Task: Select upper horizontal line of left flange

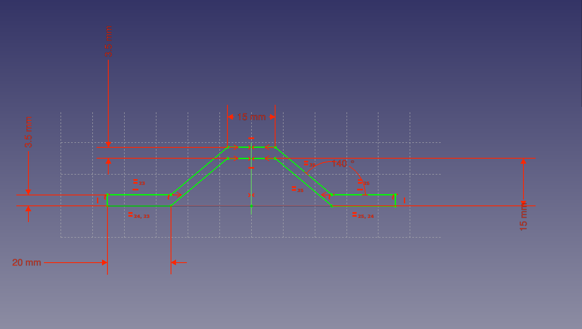Action: [x=139, y=195]
